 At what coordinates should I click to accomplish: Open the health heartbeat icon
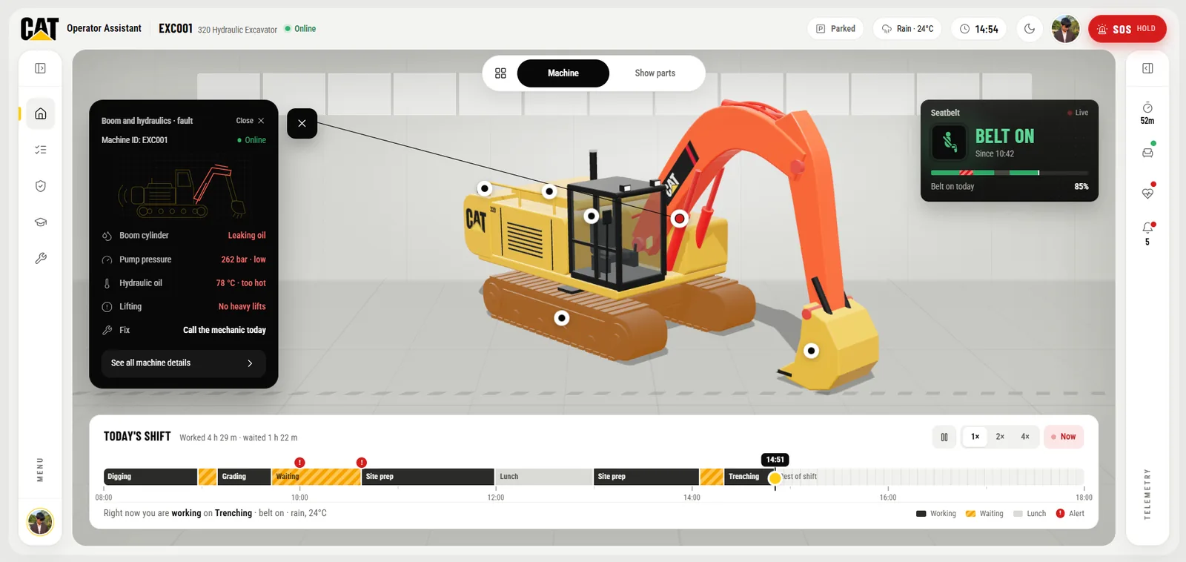click(1147, 193)
